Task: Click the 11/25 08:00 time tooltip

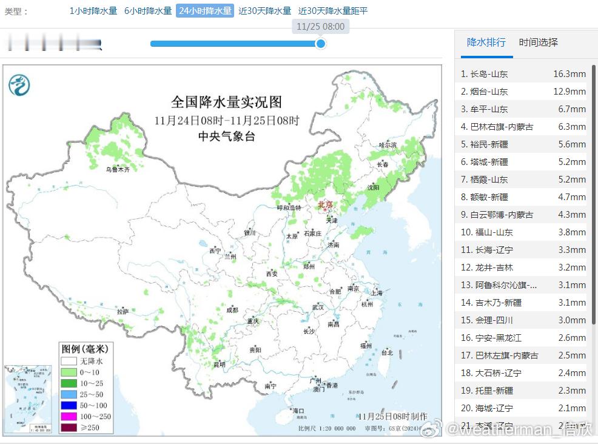Action: click(x=321, y=27)
